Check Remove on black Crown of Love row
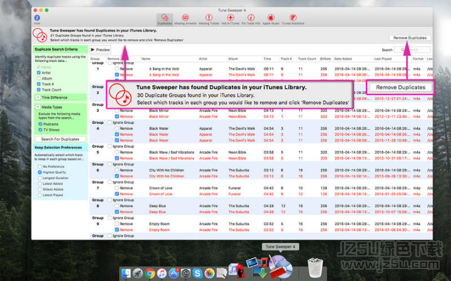This screenshot has width=451, height=281. 117,188
